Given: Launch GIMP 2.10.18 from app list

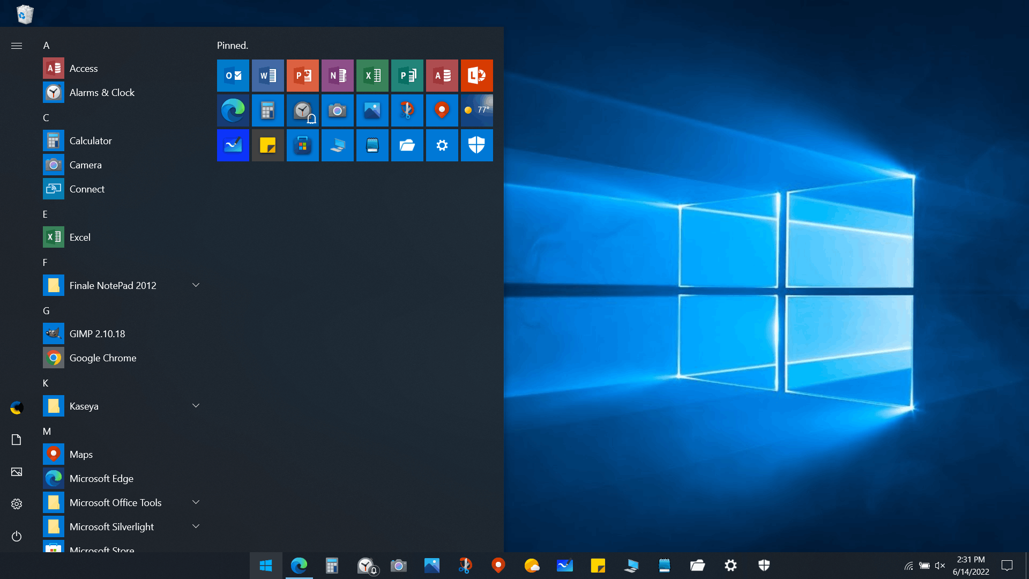Looking at the screenshot, I should pyautogui.click(x=123, y=334).
